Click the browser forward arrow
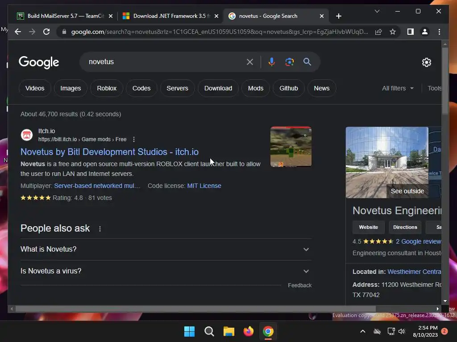The image size is (457, 342). point(32,32)
